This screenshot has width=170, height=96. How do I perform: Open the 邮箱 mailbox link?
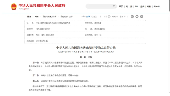(x=149, y=7)
